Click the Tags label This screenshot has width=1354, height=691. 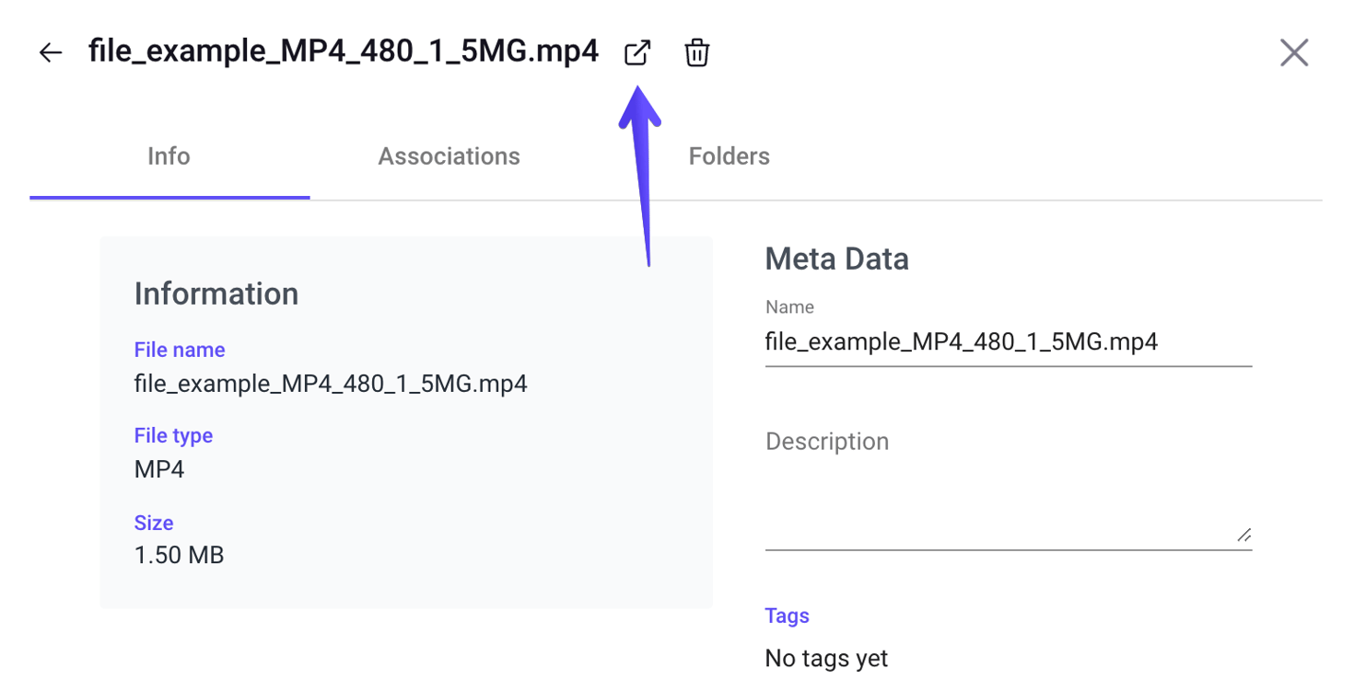(x=787, y=616)
